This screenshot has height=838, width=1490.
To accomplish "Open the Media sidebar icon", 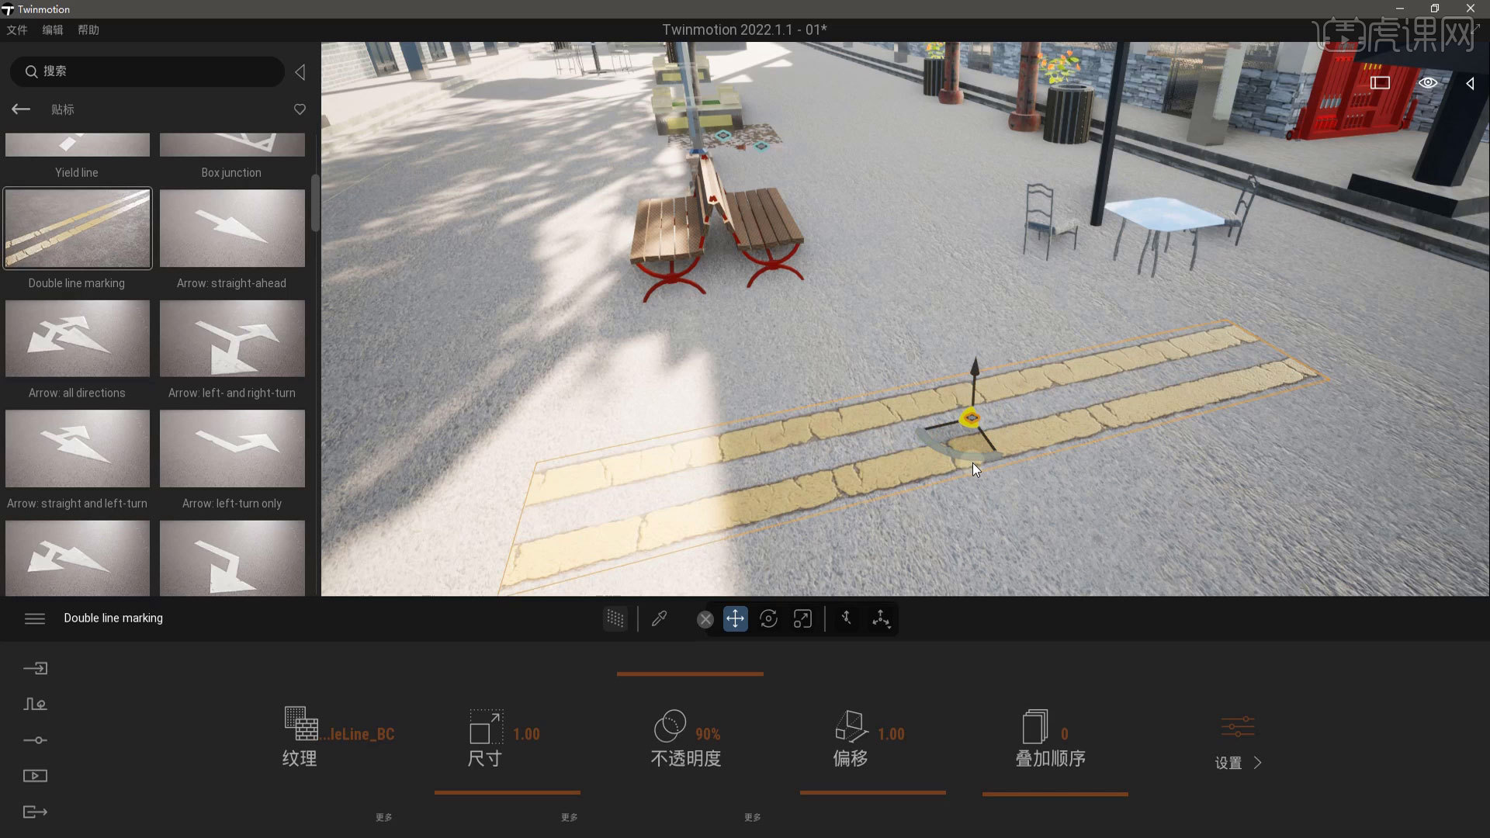I will tap(35, 776).
